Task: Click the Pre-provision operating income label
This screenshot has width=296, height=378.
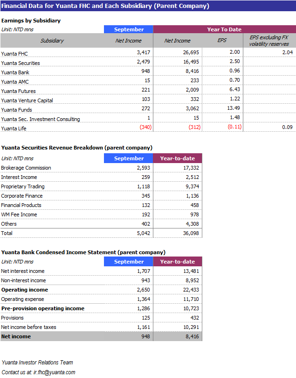Action: tap(43, 308)
